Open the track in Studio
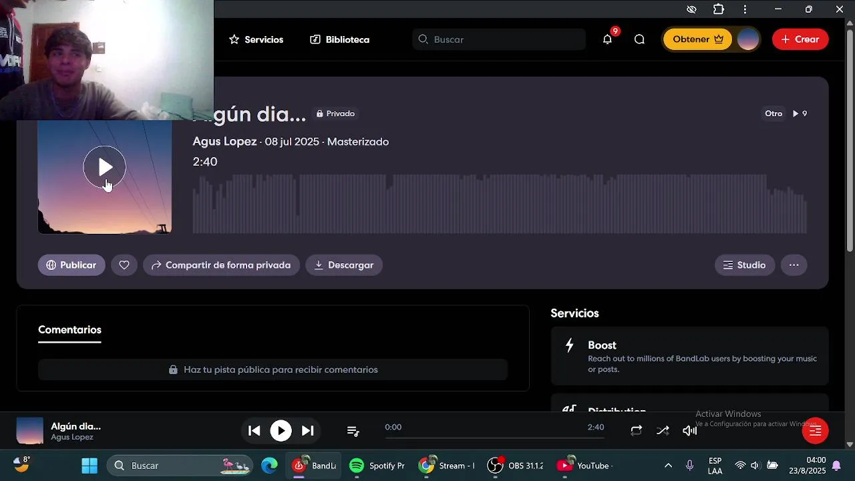This screenshot has width=855, height=481. coord(745,265)
